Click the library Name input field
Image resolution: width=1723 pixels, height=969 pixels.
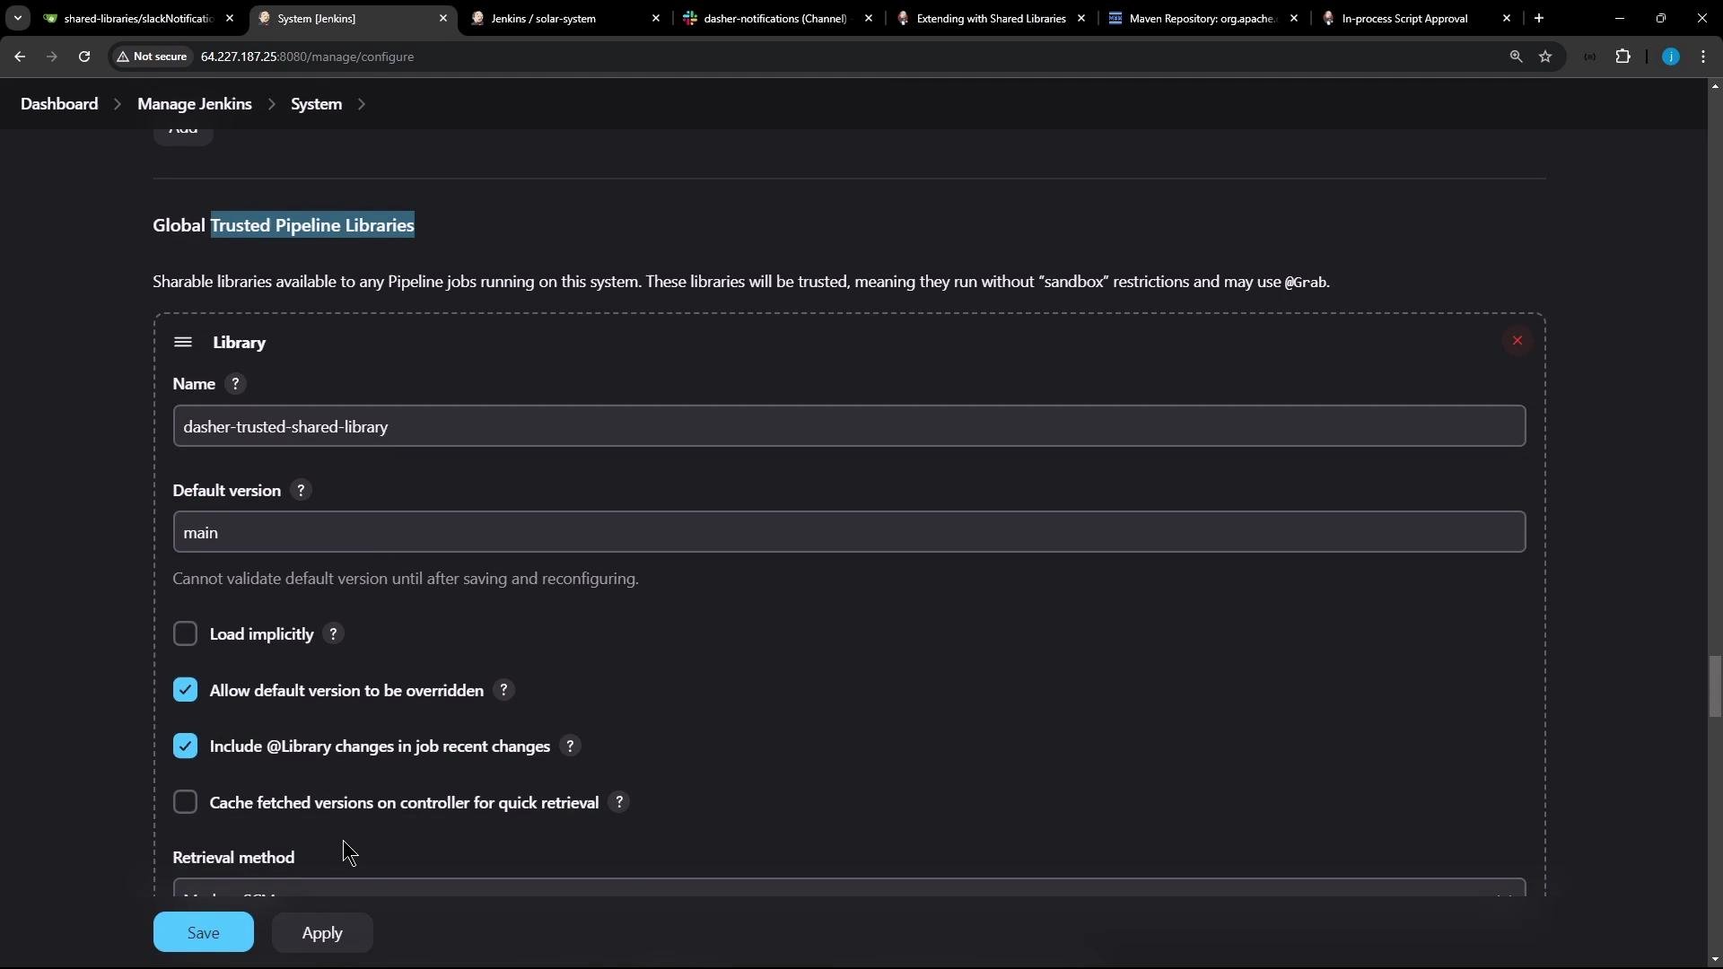(x=849, y=426)
